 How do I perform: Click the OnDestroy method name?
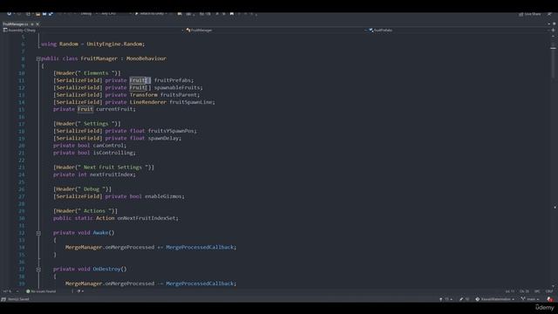pyautogui.click(x=106, y=270)
